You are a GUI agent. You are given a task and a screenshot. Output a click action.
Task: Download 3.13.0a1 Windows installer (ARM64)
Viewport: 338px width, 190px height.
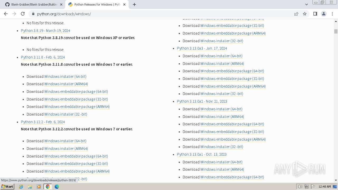pos(222,169)
